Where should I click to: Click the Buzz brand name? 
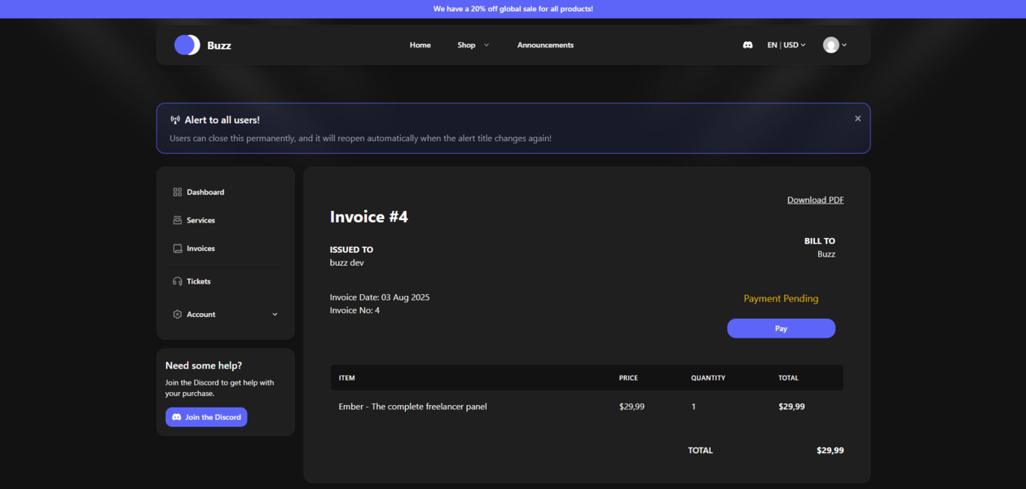point(219,46)
